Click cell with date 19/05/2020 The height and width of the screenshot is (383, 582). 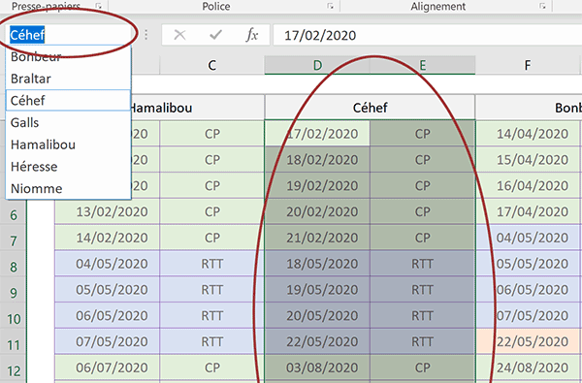(317, 290)
